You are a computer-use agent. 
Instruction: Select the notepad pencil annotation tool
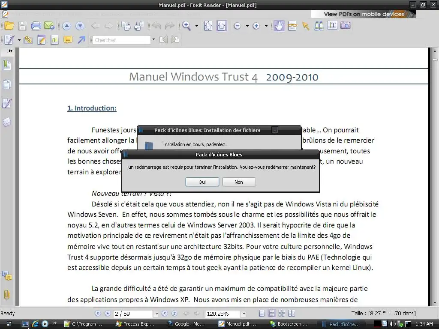[42, 40]
